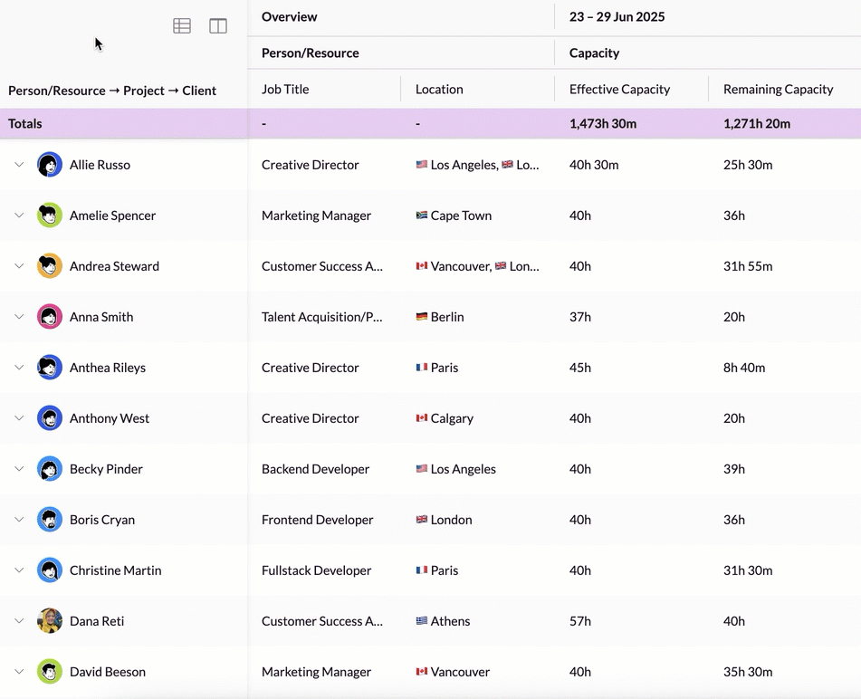Click the Effective Capacity column header

[619, 89]
